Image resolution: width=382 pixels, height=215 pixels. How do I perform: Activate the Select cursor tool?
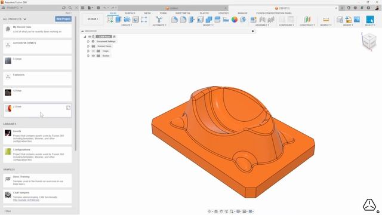(370, 20)
